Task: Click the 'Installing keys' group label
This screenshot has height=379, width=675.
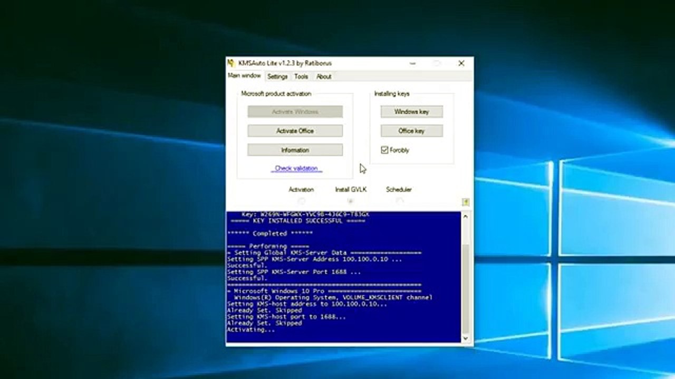Action: 392,94
